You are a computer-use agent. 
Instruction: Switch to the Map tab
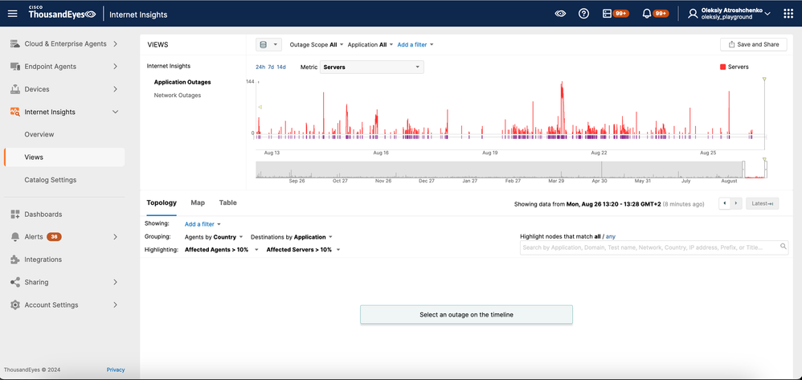pyautogui.click(x=198, y=203)
